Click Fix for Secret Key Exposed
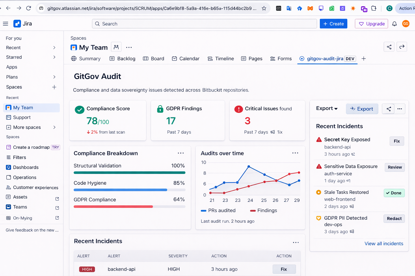This screenshot has width=415, height=276. [397, 141]
